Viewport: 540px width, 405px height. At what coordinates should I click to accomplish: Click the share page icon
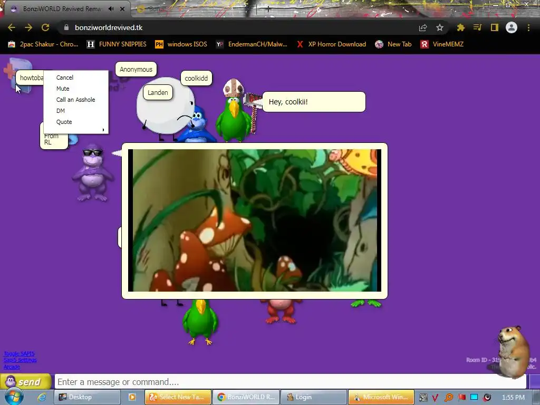(x=423, y=27)
